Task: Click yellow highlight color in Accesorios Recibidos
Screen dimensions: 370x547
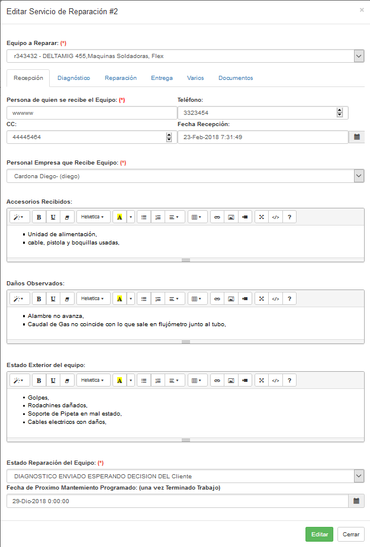Action: (x=119, y=217)
